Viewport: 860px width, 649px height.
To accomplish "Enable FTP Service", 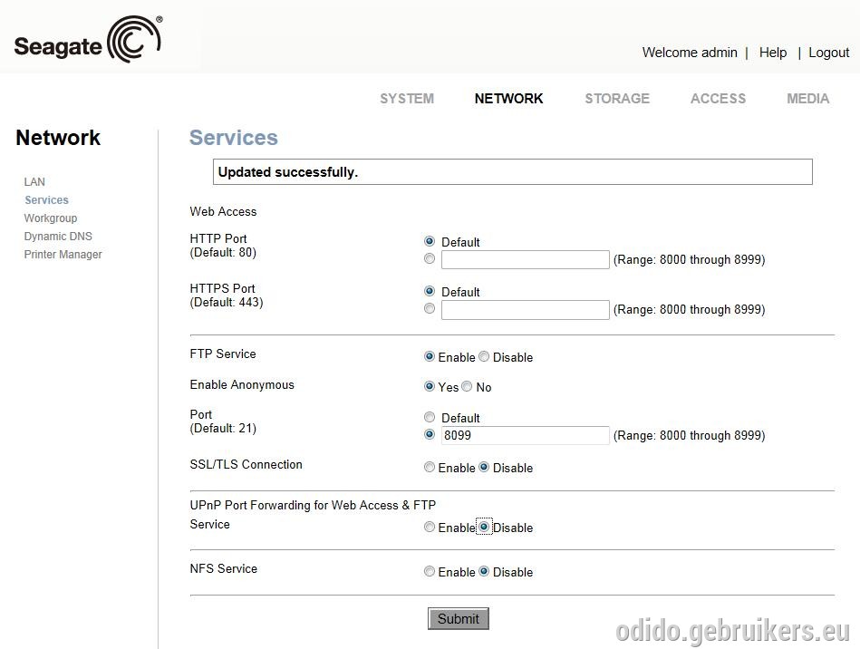I will coord(430,356).
